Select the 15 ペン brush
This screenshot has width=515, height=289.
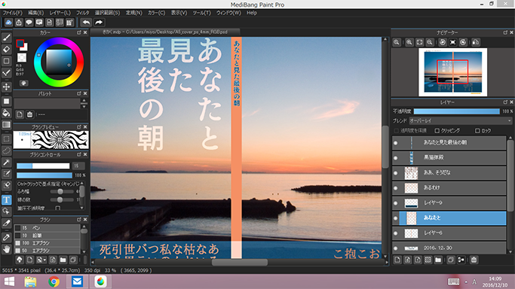tap(47, 228)
